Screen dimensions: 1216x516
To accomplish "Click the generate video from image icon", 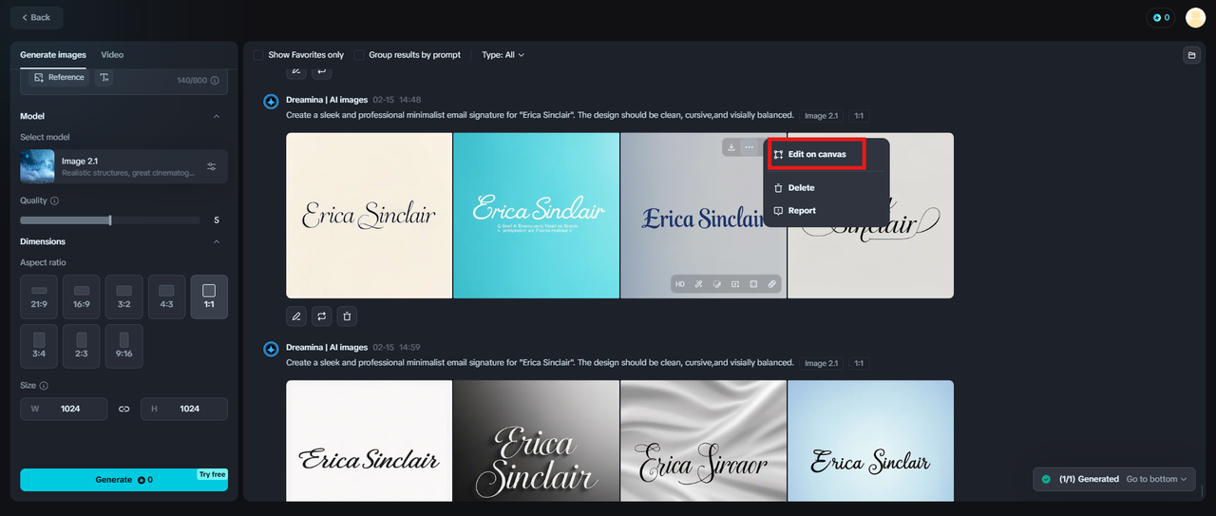I will [735, 284].
